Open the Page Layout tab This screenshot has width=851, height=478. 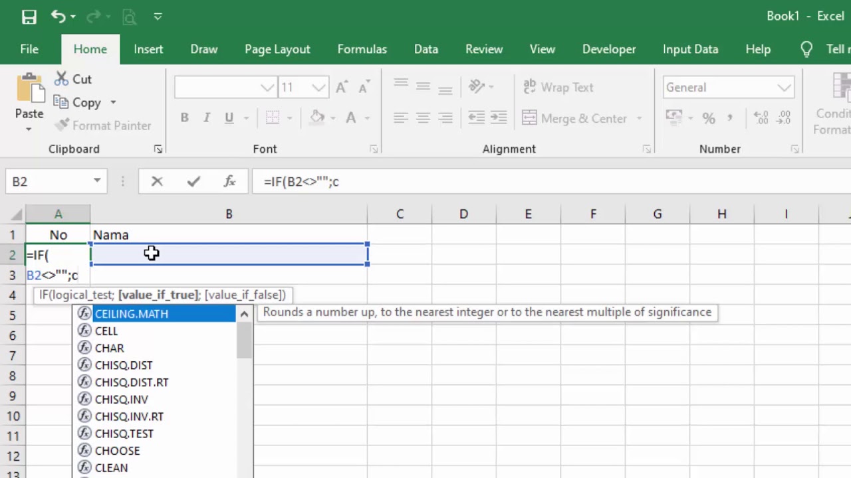277,49
